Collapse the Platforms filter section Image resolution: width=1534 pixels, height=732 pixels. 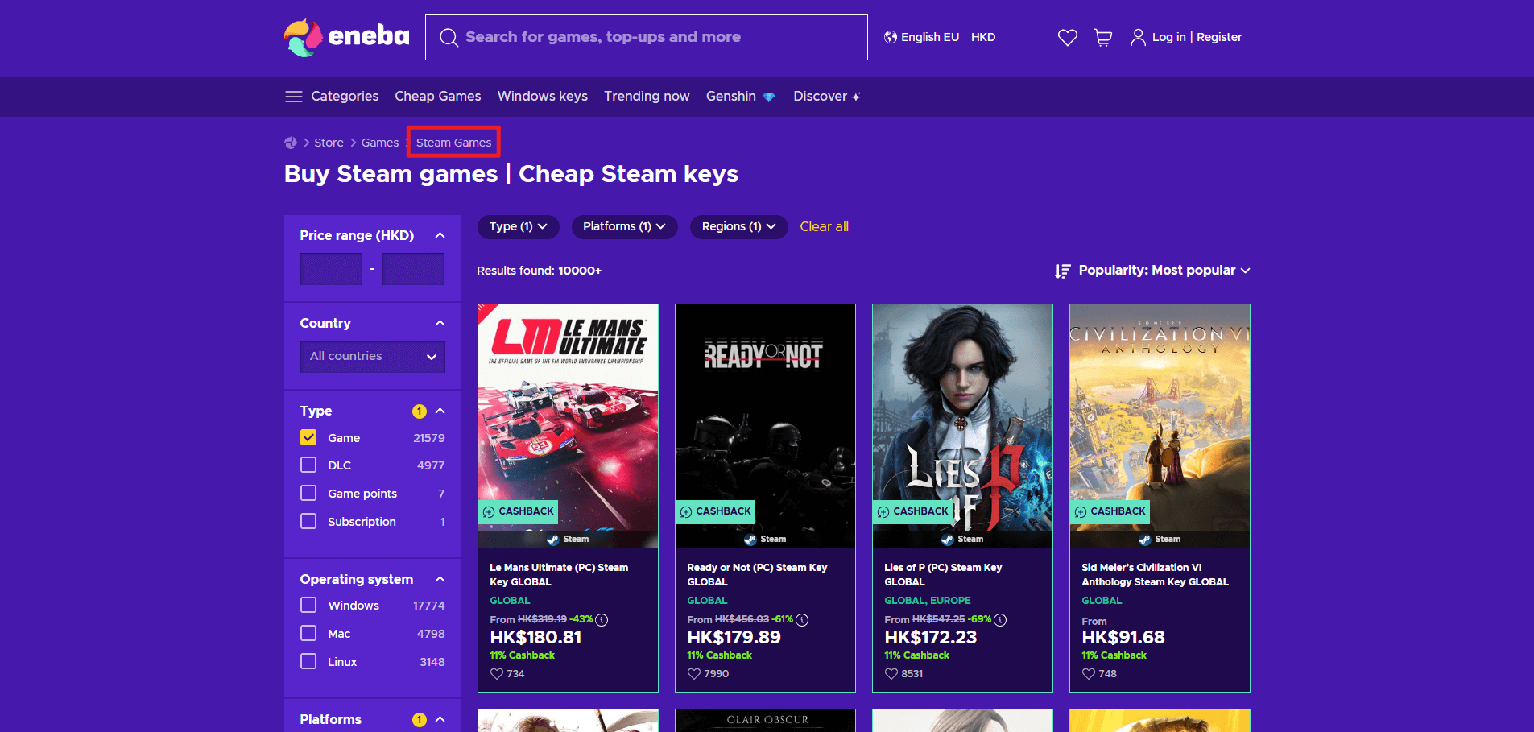point(440,719)
